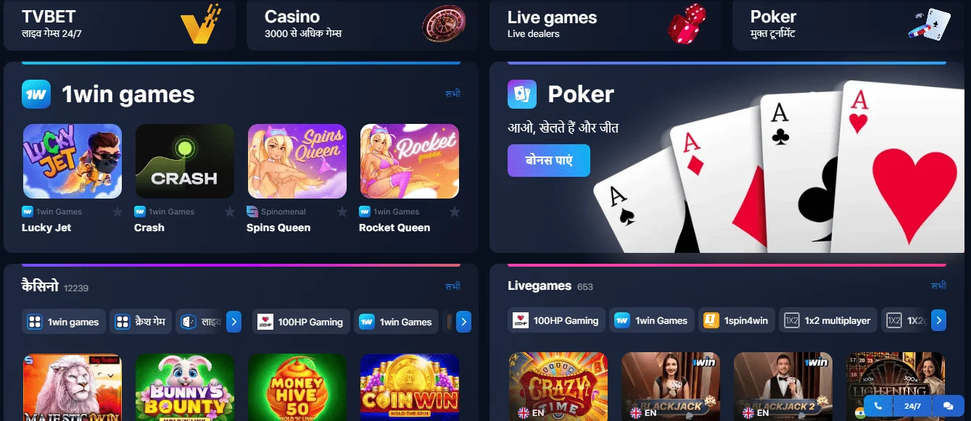Mark Rocket Queen as favorite
This screenshot has width=971, height=421.
455,212
